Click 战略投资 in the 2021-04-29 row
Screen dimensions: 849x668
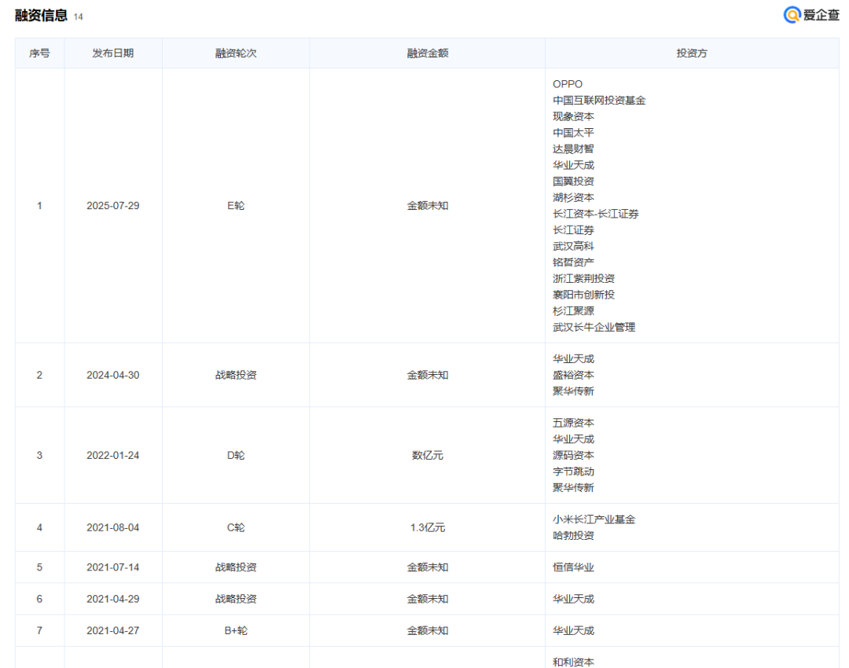coord(236,600)
